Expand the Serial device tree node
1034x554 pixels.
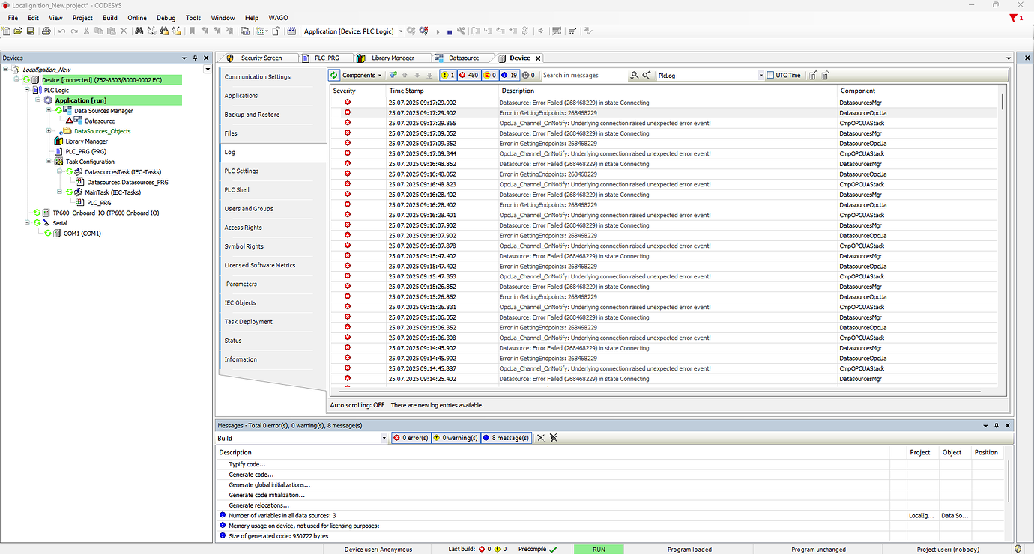(x=26, y=222)
